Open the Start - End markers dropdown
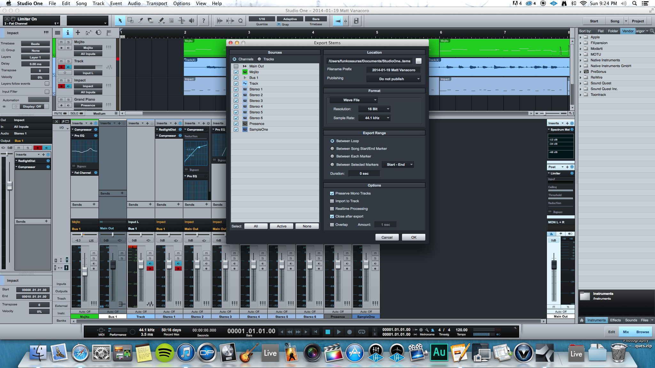The image size is (655, 368). point(398,165)
